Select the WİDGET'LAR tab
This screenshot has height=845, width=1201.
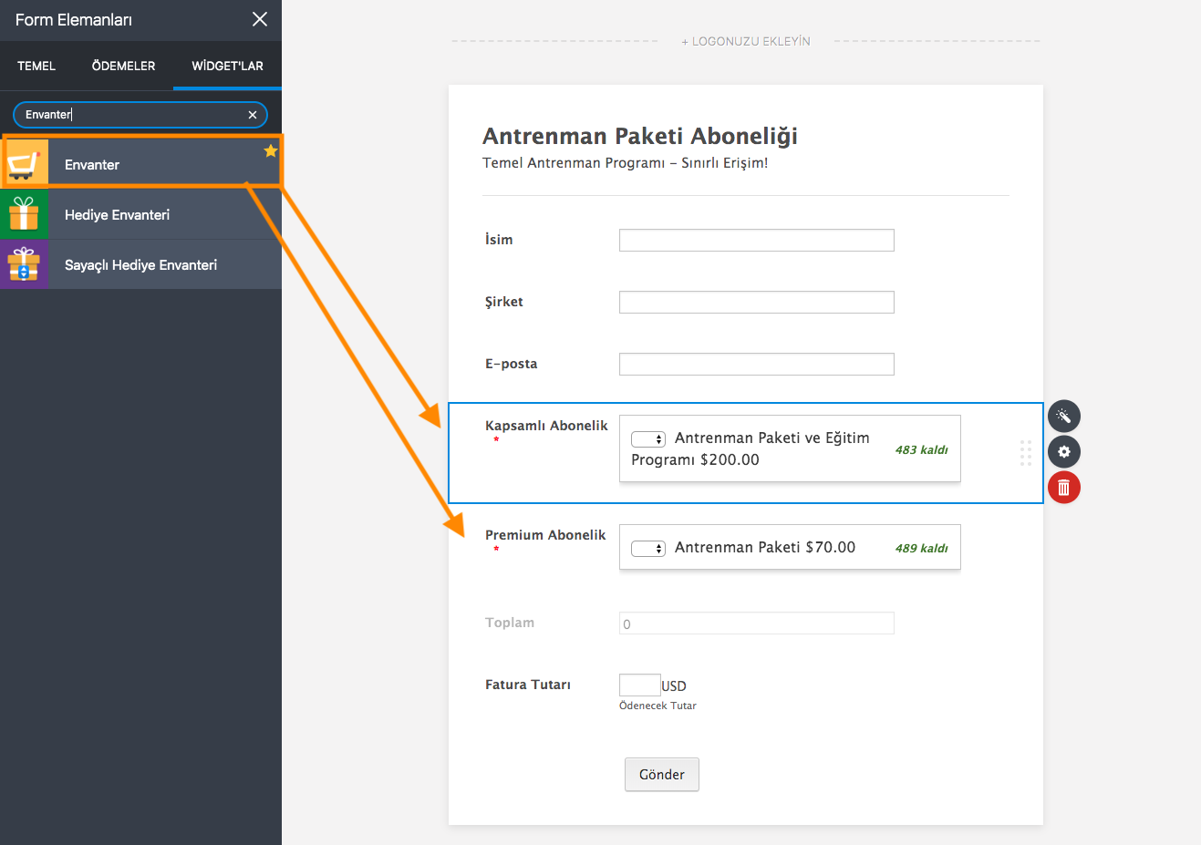click(x=227, y=66)
